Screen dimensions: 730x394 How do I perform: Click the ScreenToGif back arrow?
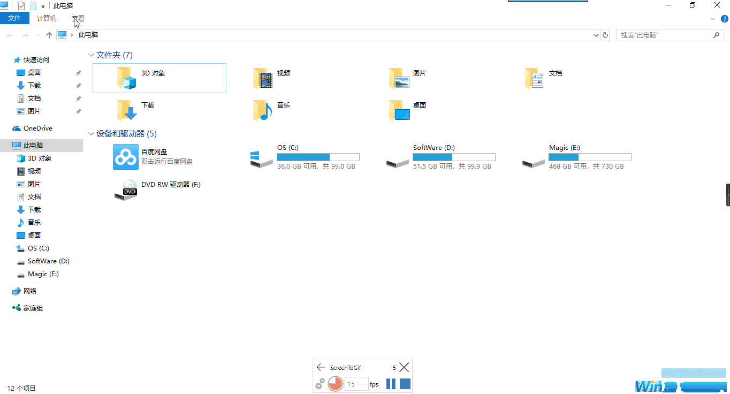point(321,367)
